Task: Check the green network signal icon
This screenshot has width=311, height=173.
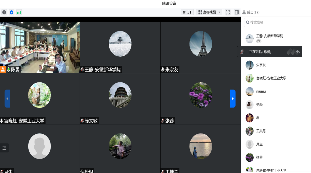Action: click(x=19, y=12)
